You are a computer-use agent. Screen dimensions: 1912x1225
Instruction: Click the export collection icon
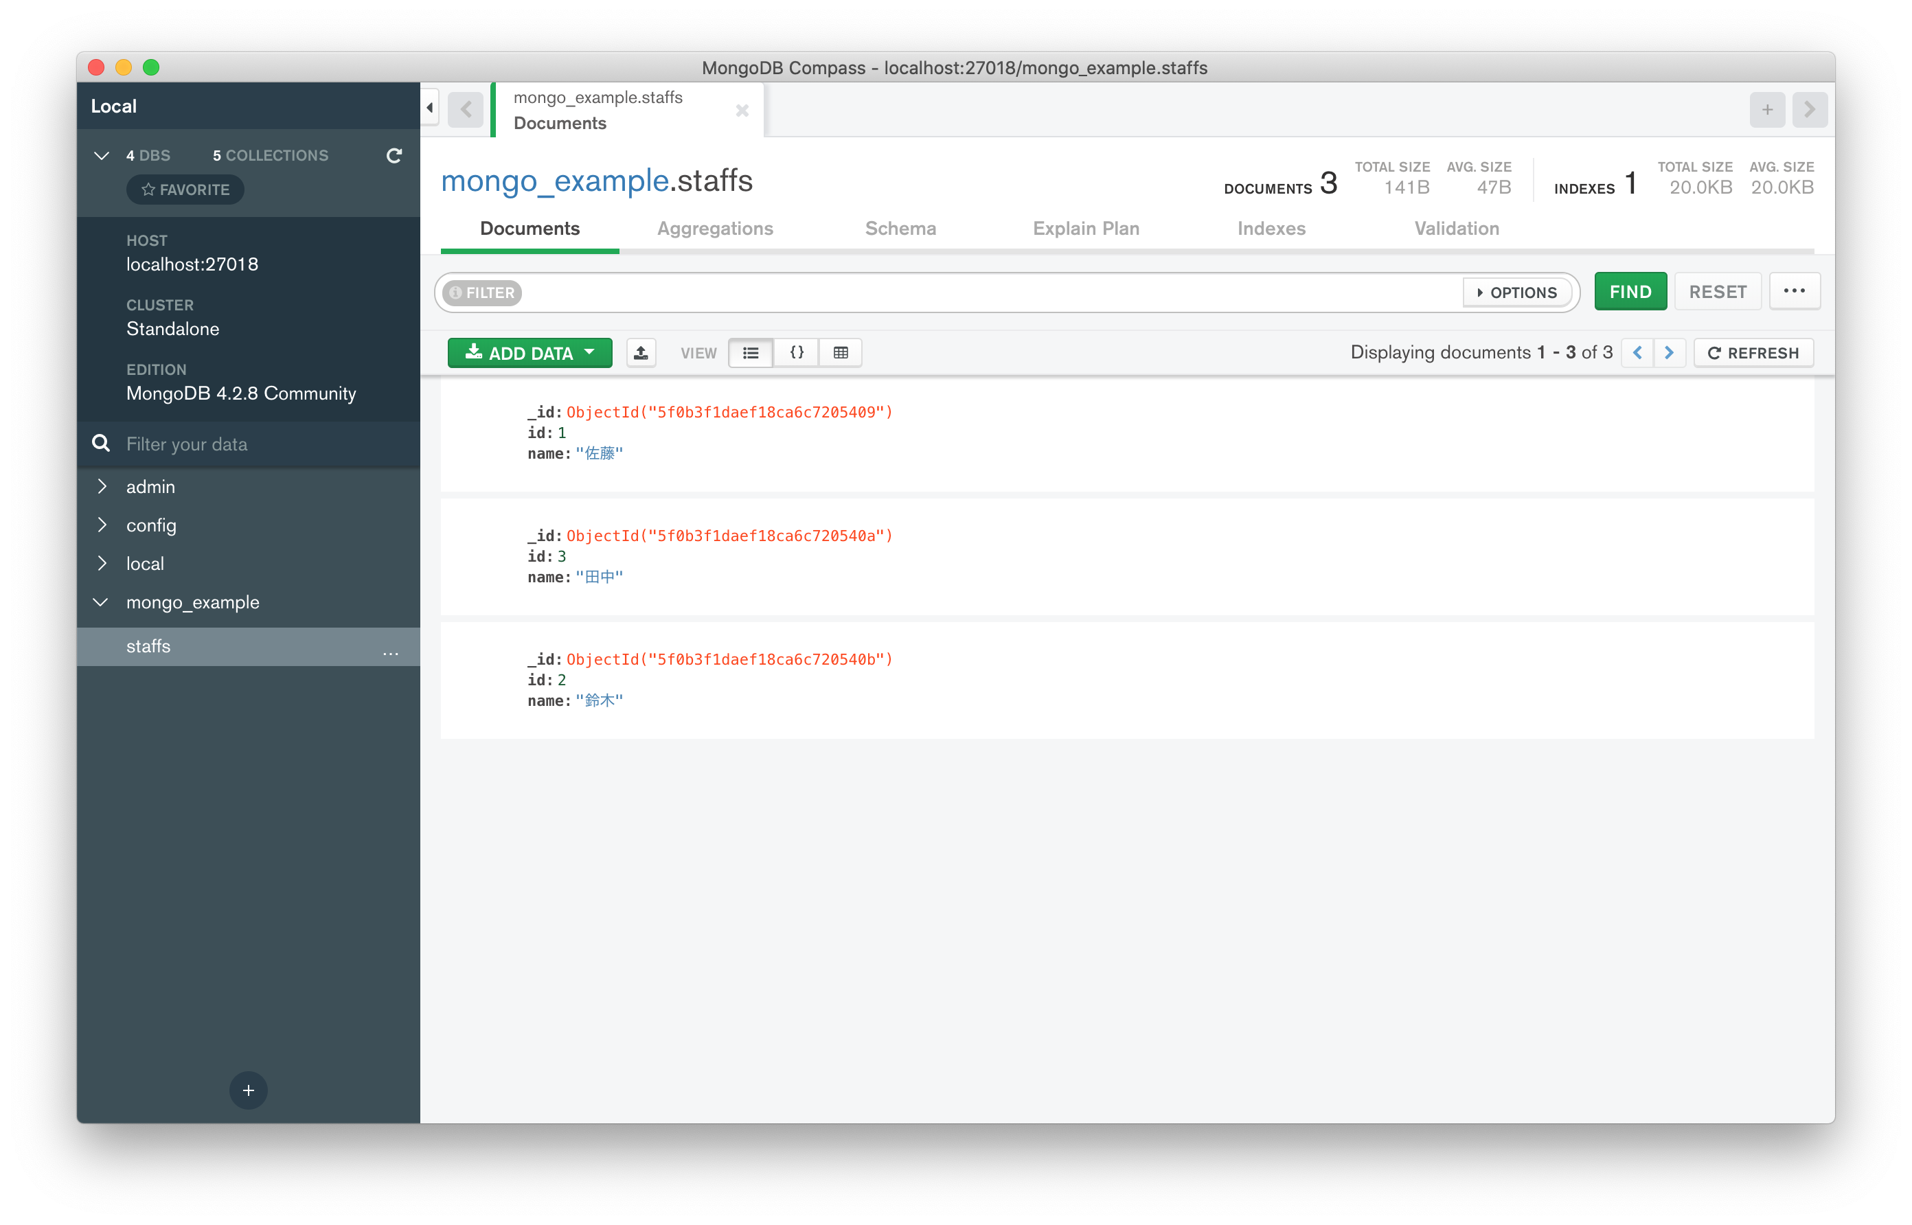(641, 352)
